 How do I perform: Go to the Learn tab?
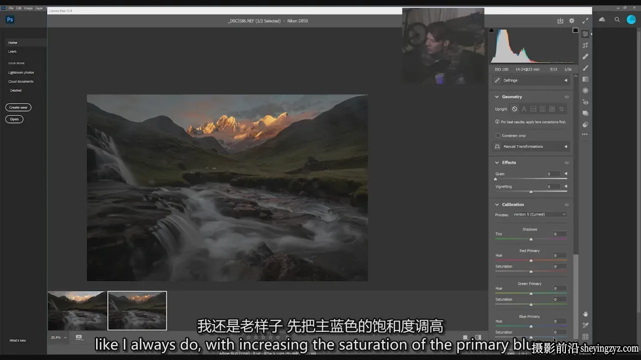[12, 51]
